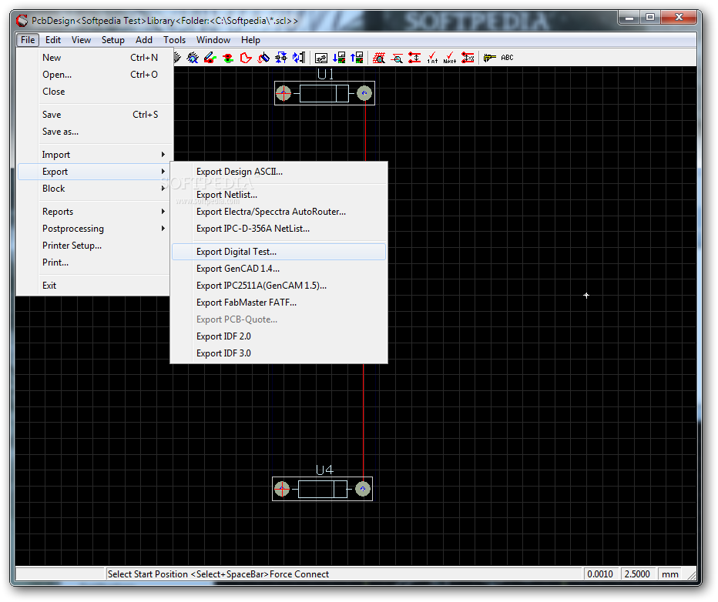
Task: Select the red polygon shape tool
Action: pyautogui.click(x=246, y=58)
